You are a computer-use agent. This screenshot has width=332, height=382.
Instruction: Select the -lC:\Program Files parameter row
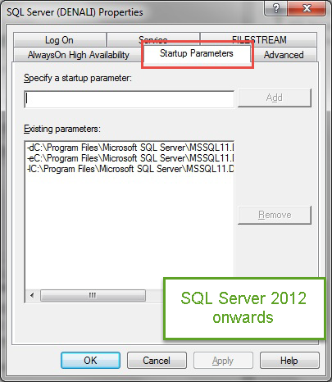point(130,169)
